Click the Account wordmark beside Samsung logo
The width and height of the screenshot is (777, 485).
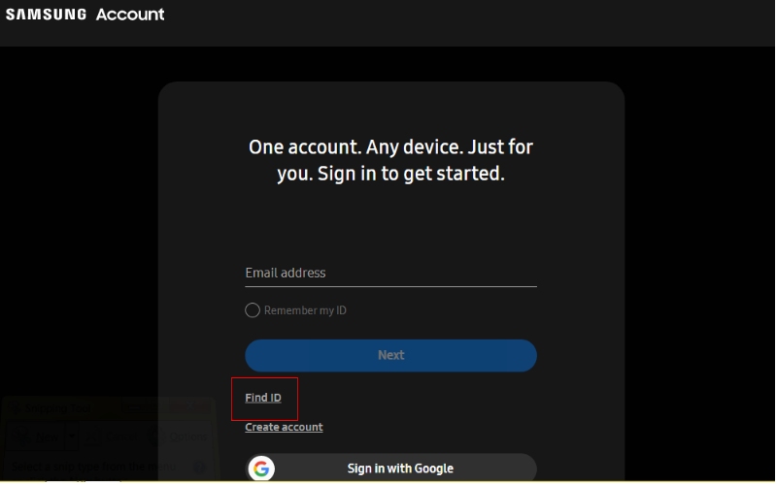pyautogui.click(x=130, y=15)
